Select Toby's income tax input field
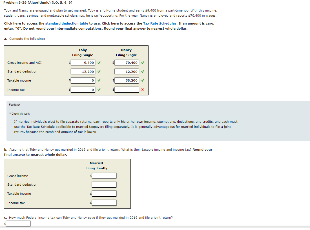The height and width of the screenshot is (230, 310). tap(83, 89)
